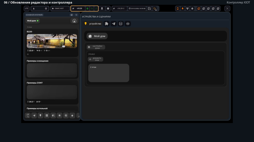The width and height of the screenshot is (254, 142).
Task: Click the 22.0 temperature reading in B220
Action: [31, 50]
